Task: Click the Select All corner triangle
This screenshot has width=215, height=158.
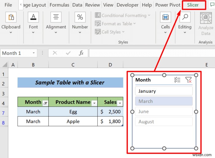Action: (5, 65)
